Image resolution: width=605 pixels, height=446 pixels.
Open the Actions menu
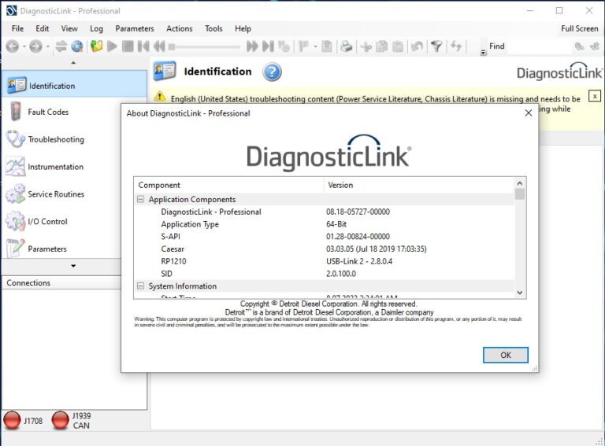[179, 28]
